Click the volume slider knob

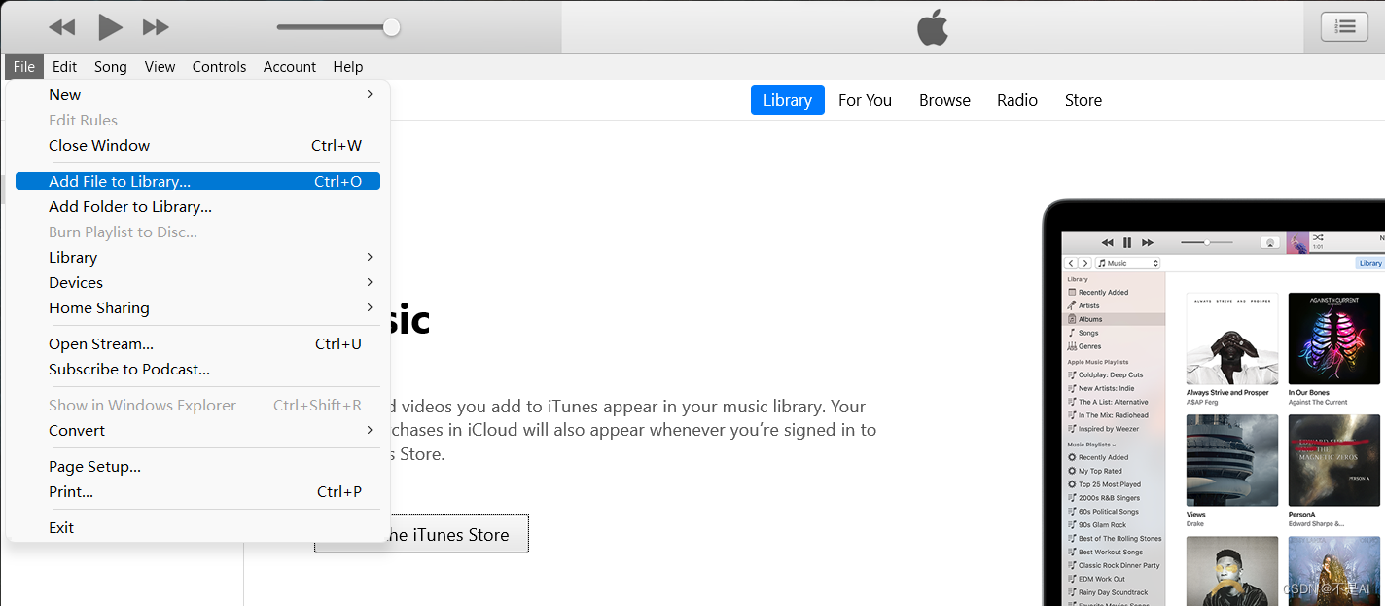391,27
